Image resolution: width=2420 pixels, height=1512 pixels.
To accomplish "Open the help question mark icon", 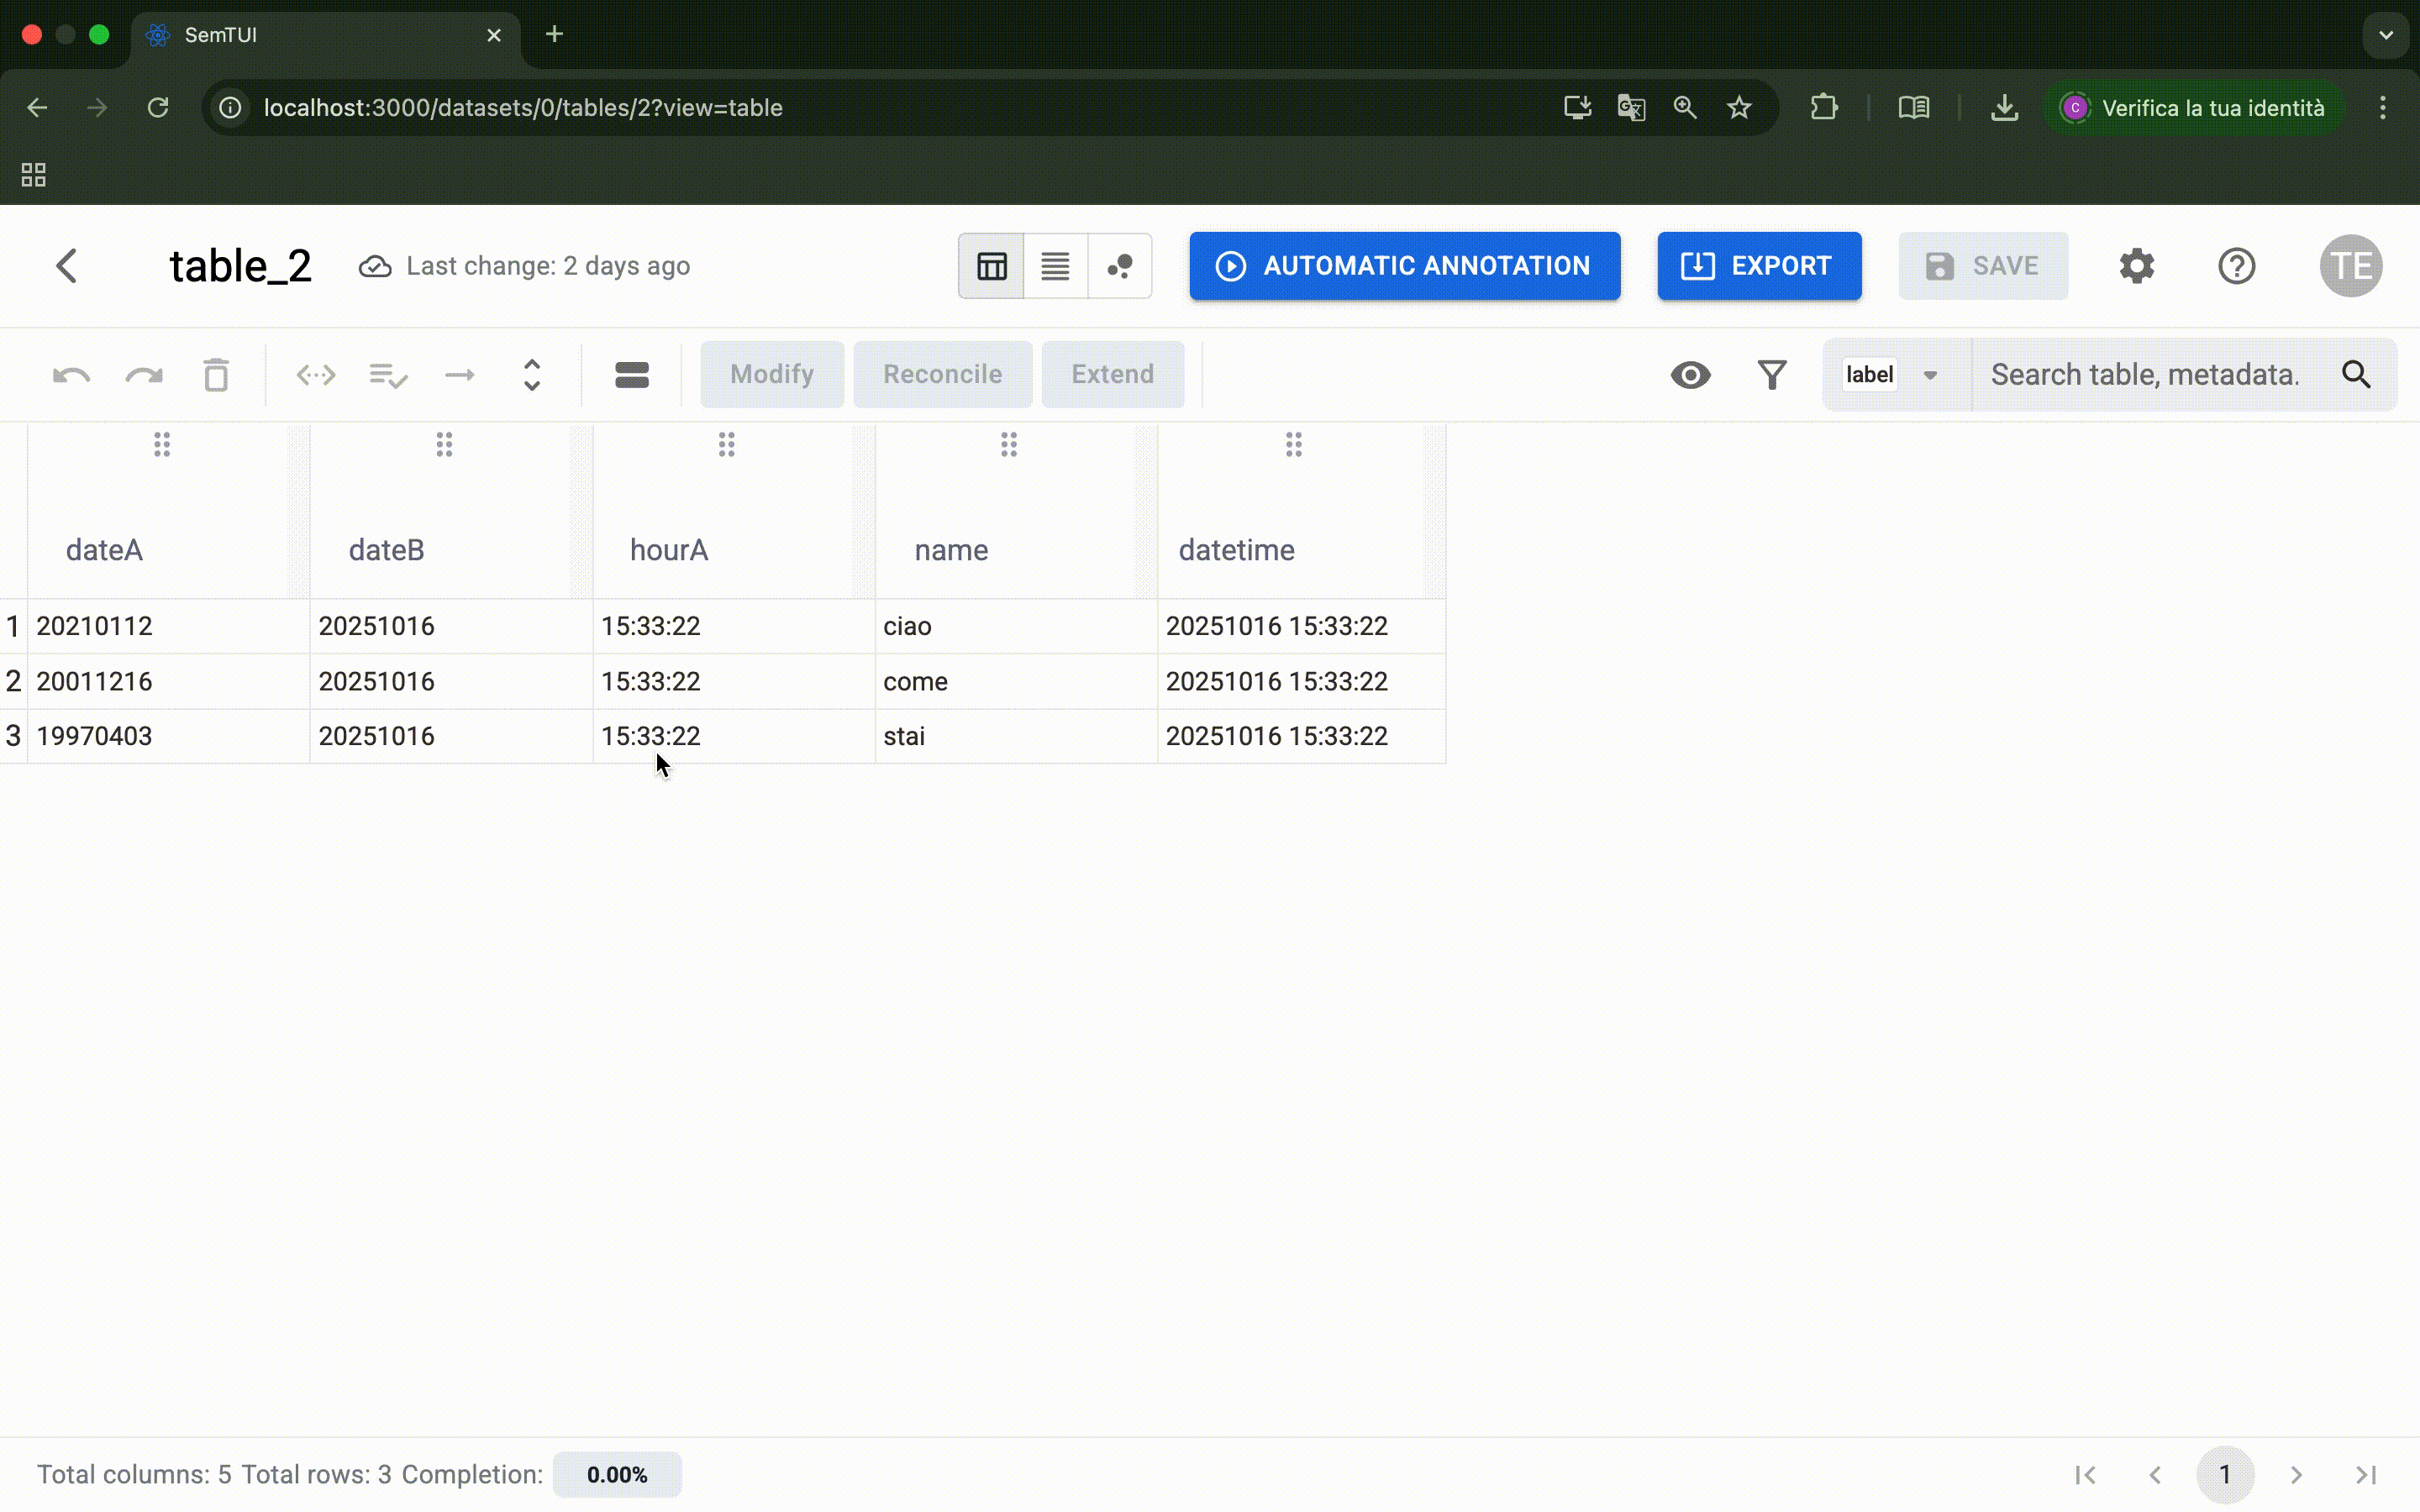I will click(x=2236, y=266).
